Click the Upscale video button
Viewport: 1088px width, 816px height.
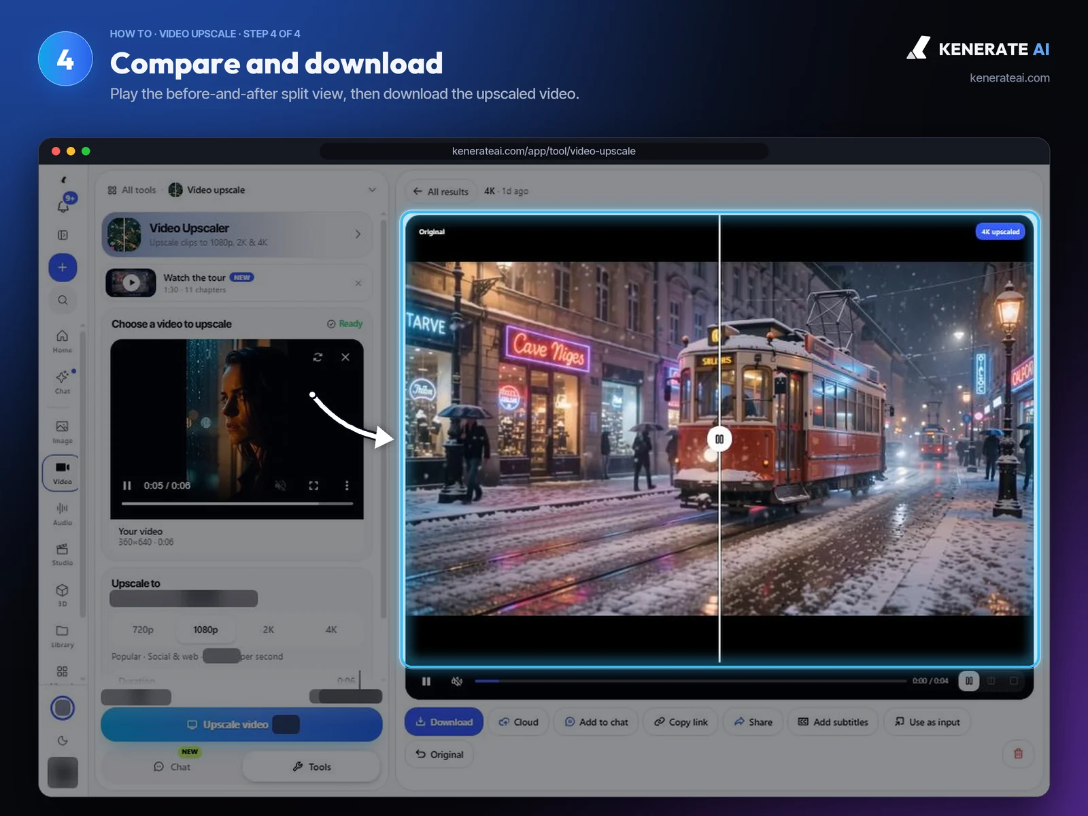coord(241,724)
